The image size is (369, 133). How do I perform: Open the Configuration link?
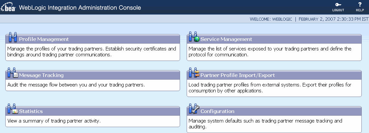pyautogui.click(x=217, y=111)
